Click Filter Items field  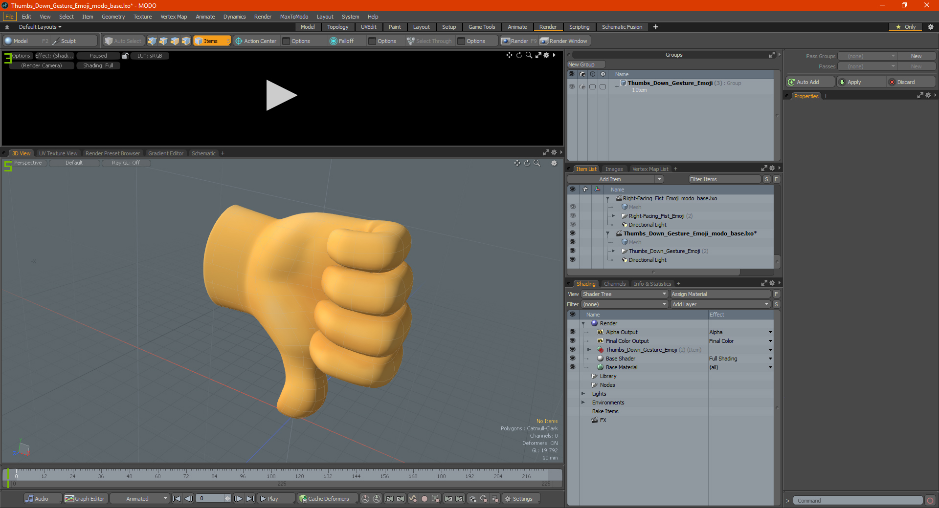pos(724,179)
